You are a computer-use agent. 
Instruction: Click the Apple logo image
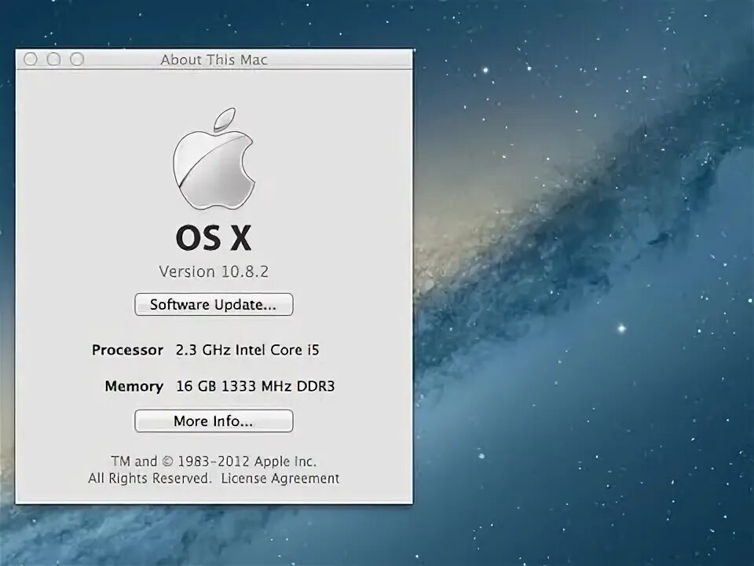pos(214,159)
